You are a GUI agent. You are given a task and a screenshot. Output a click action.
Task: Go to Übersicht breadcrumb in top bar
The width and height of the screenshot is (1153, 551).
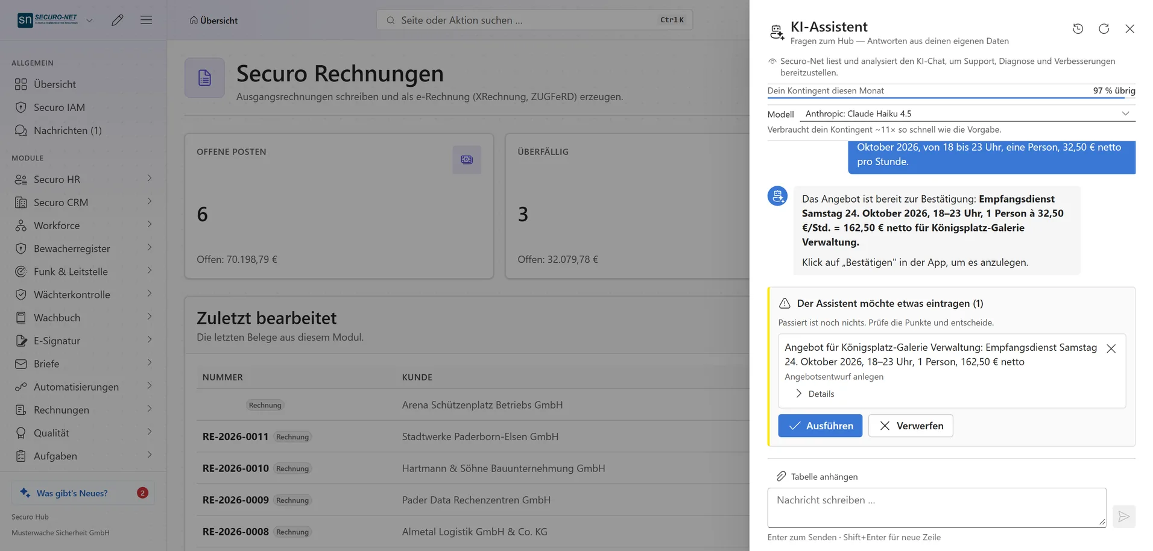pyautogui.click(x=213, y=20)
